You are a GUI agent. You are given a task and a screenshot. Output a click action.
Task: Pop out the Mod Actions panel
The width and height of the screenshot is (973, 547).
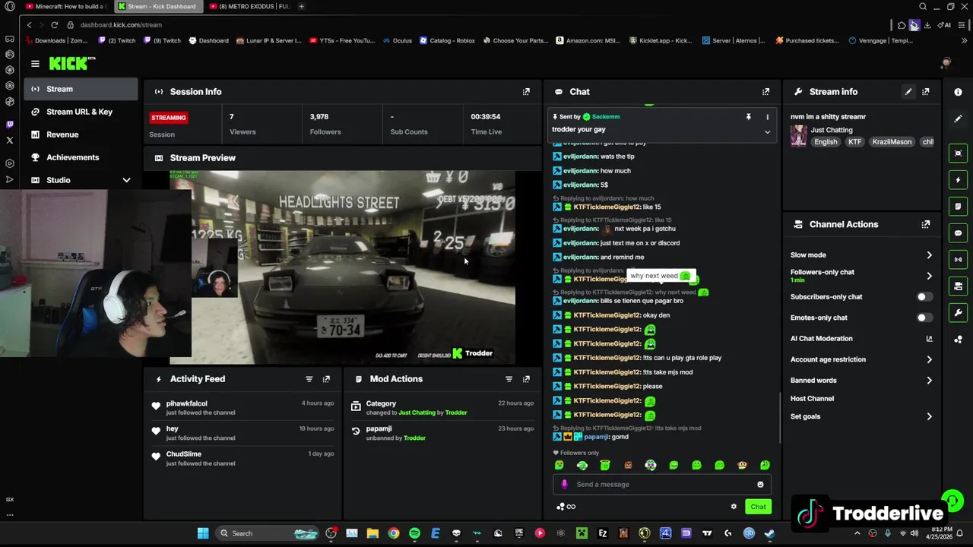526,379
